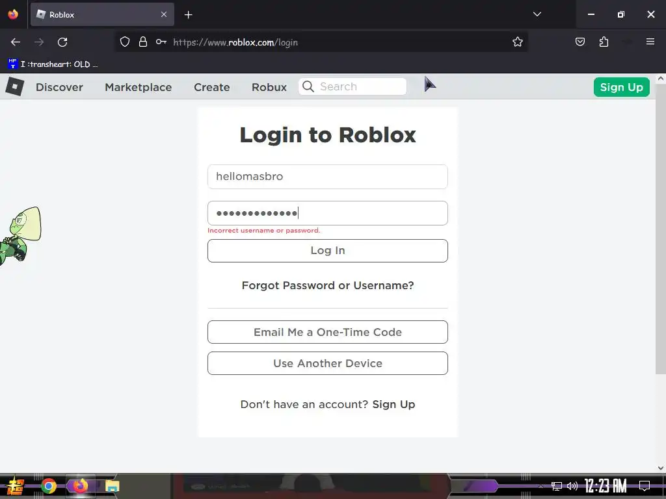
Task: Click the search magnifier icon
Action: click(x=308, y=86)
